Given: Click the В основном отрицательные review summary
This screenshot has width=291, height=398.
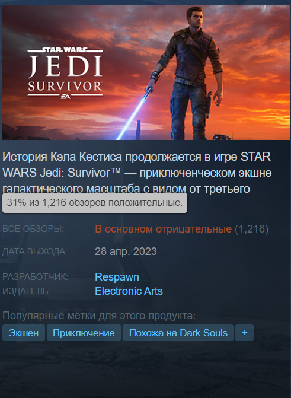Looking at the screenshot, I should pyautogui.click(x=164, y=229).
